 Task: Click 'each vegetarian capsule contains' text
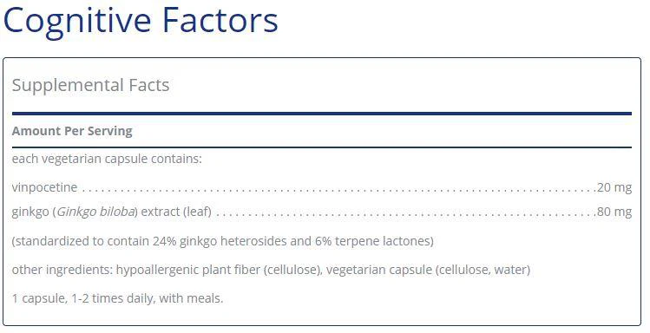(x=107, y=159)
